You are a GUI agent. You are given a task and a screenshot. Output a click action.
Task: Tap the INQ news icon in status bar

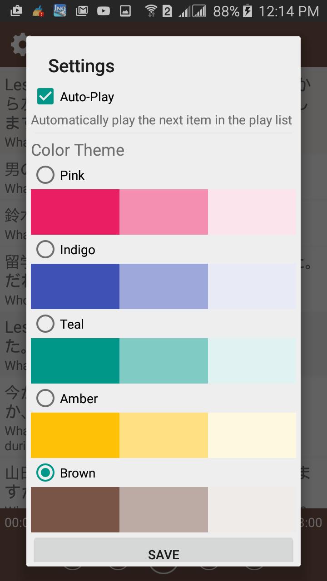pyautogui.click(x=60, y=10)
